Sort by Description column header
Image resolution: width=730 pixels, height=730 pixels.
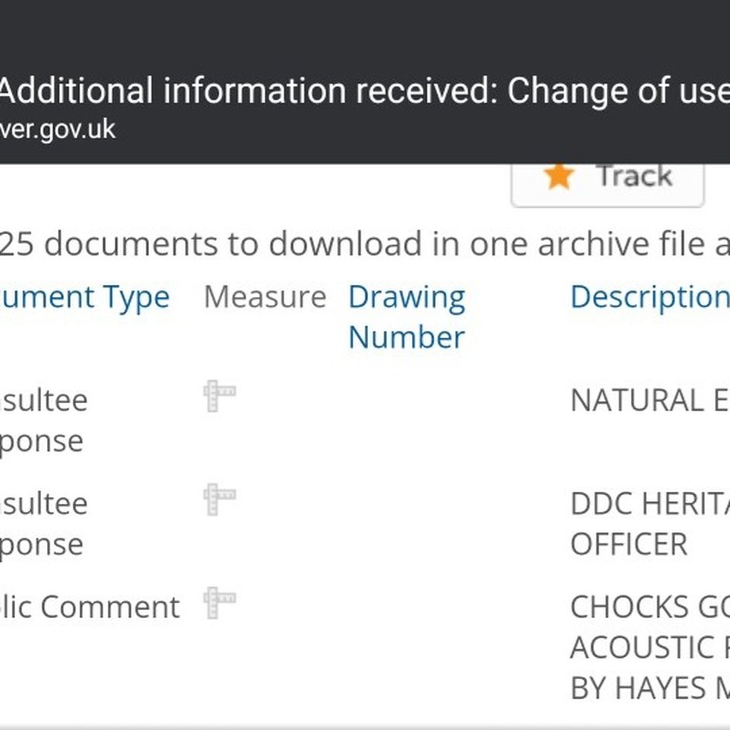650,297
